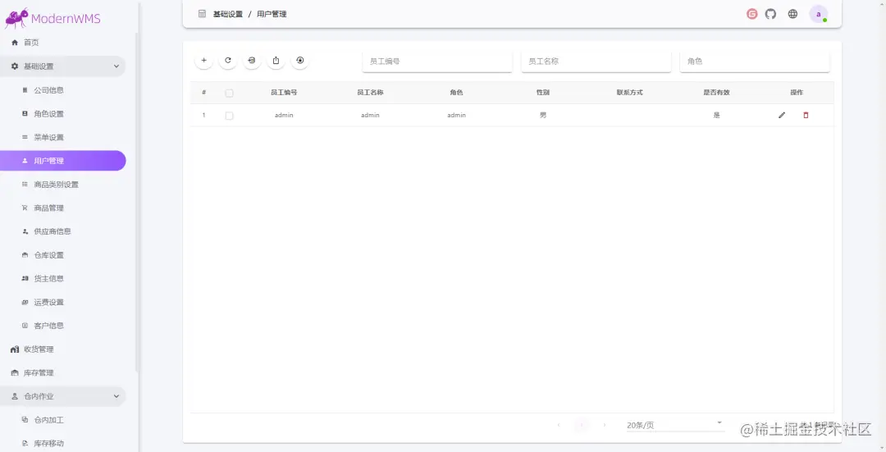Screen dimensions: 886x452
Task: Click the 是 valid status cell
Action: [x=716, y=116]
